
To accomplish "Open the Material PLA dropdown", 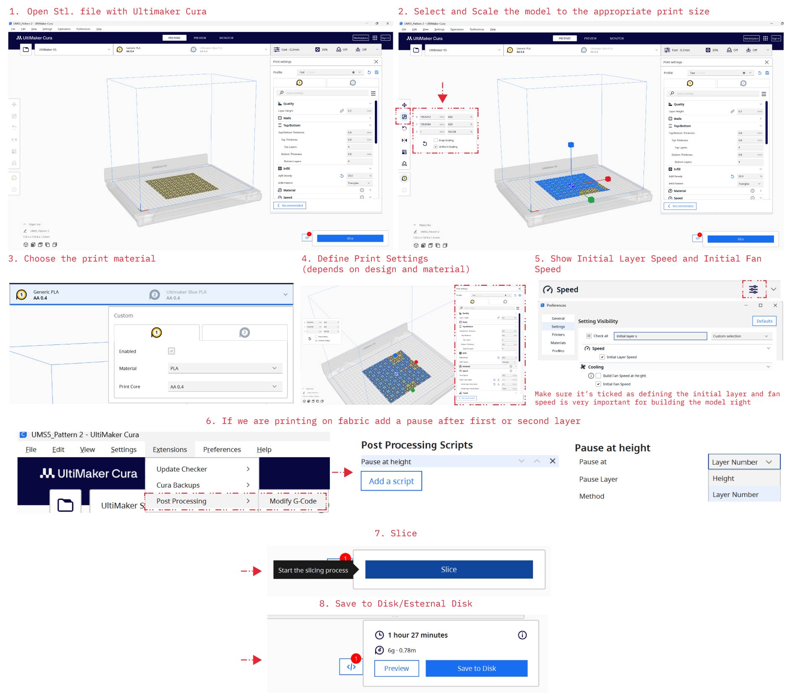I will [x=224, y=368].
